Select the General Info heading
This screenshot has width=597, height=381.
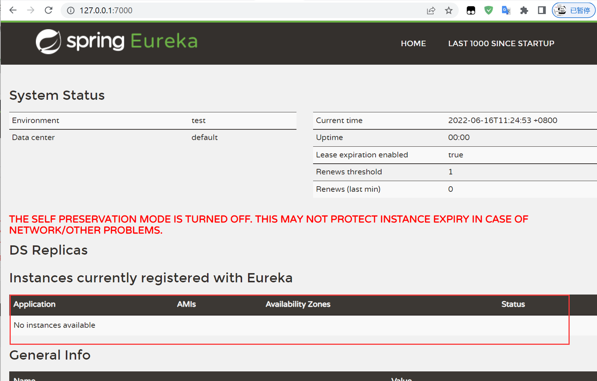point(50,355)
